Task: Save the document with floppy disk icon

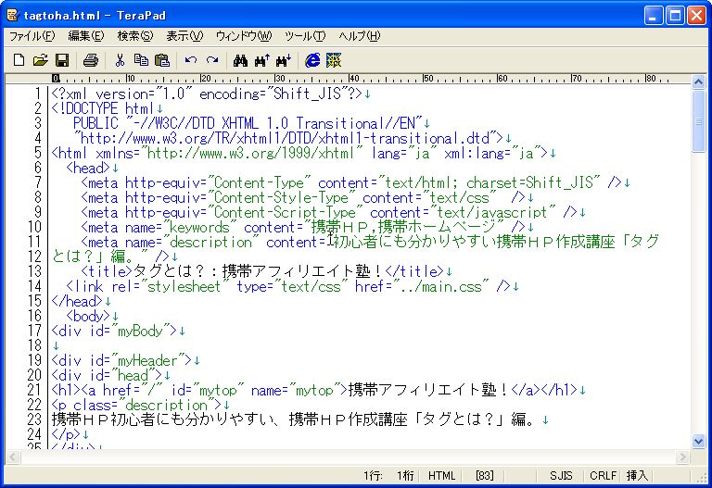Action: click(x=62, y=60)
